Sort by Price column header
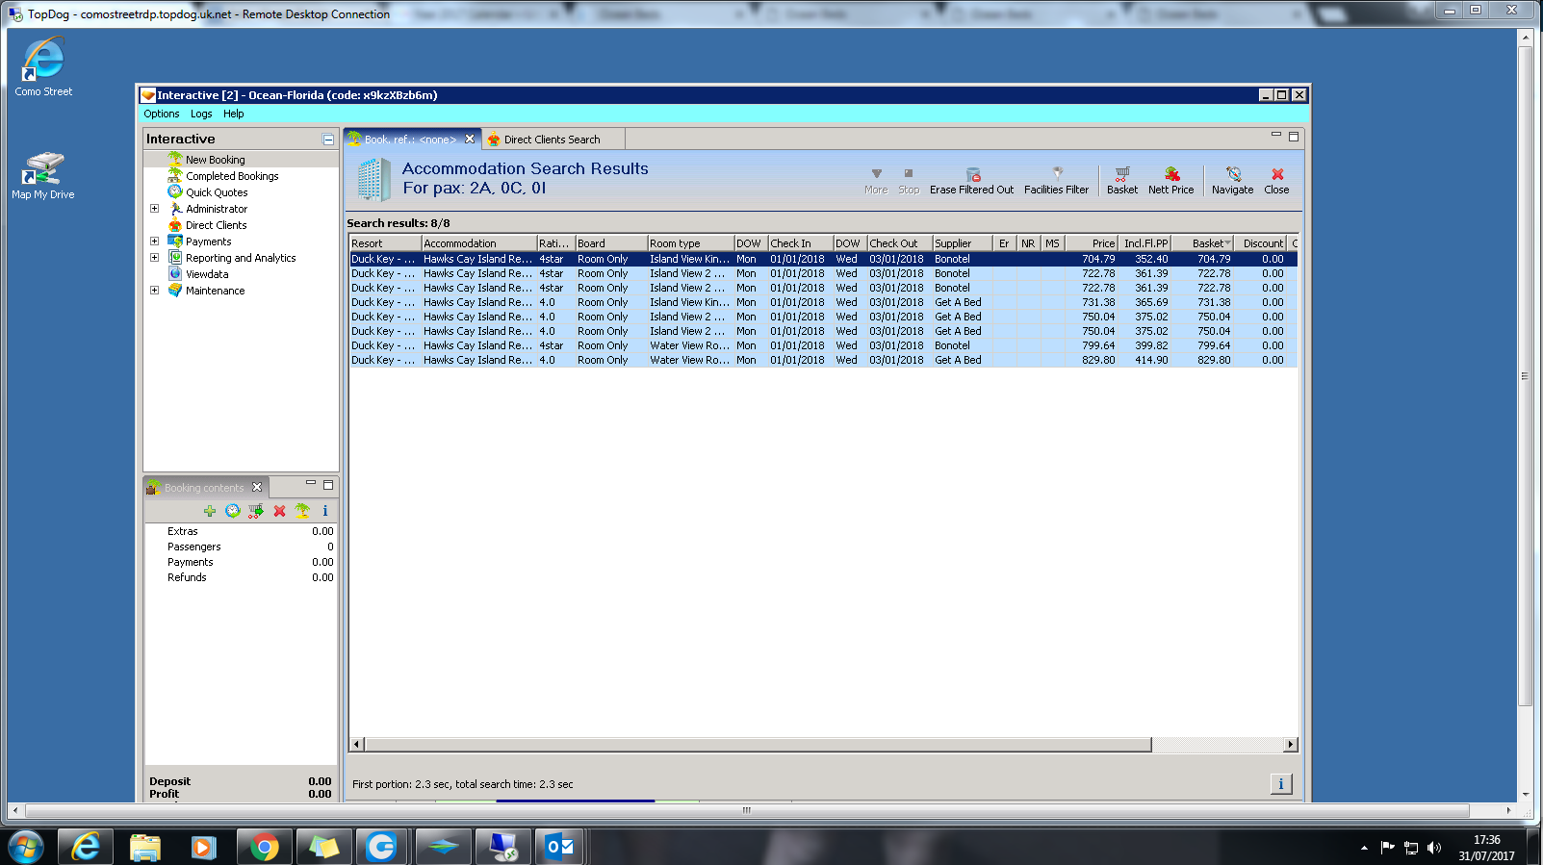The height and width of the screenshot is (865, 1543). [1092, 243]
